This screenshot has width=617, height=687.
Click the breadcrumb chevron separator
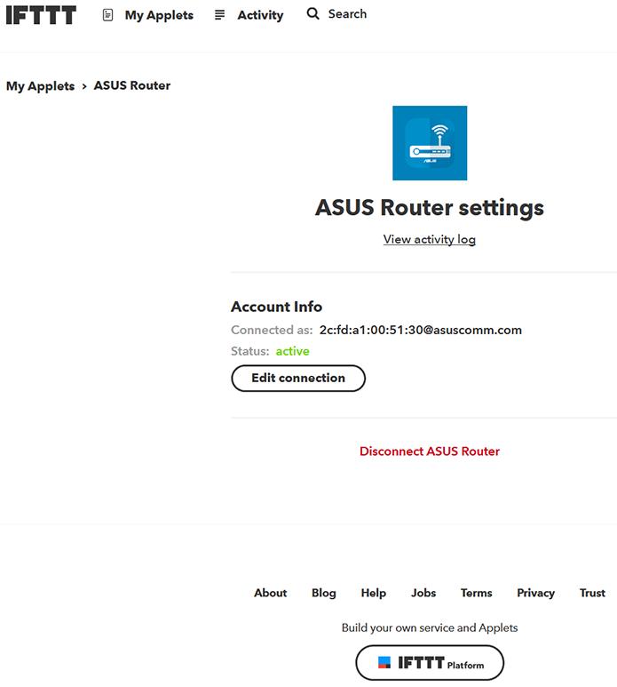click(x=84, y=86)
